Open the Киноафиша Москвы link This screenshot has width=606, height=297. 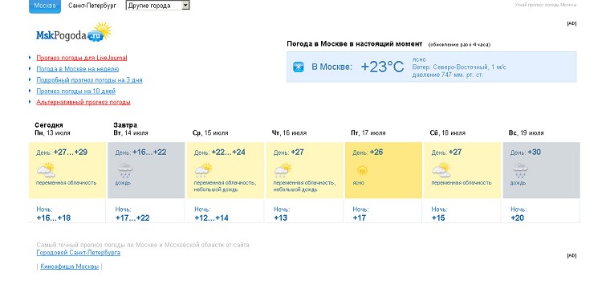click(x=70, y=266)
